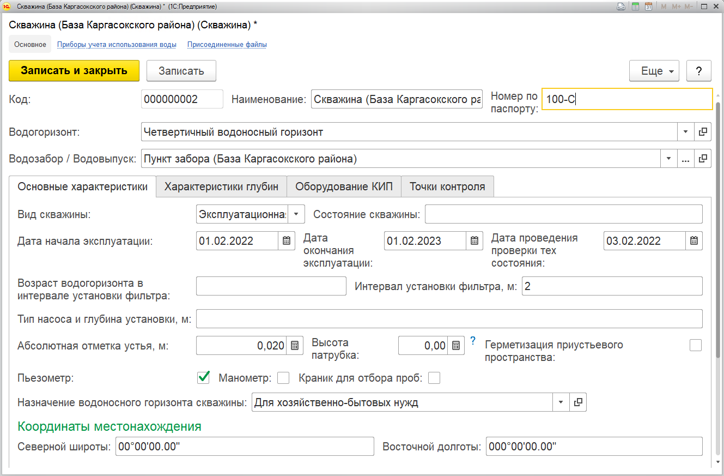
Task: Open the Еще menu dropdown
Action: click(654, 71)
